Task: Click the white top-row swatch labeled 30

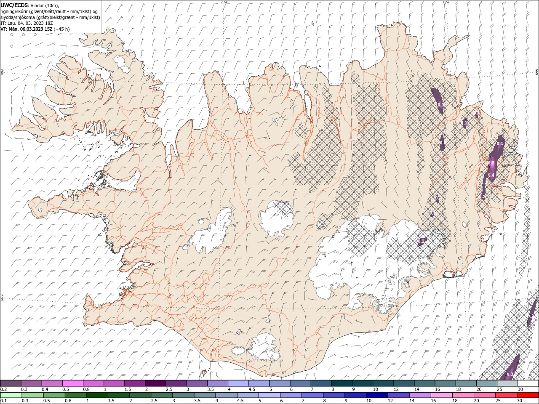Action: click(x=528, y=383)
